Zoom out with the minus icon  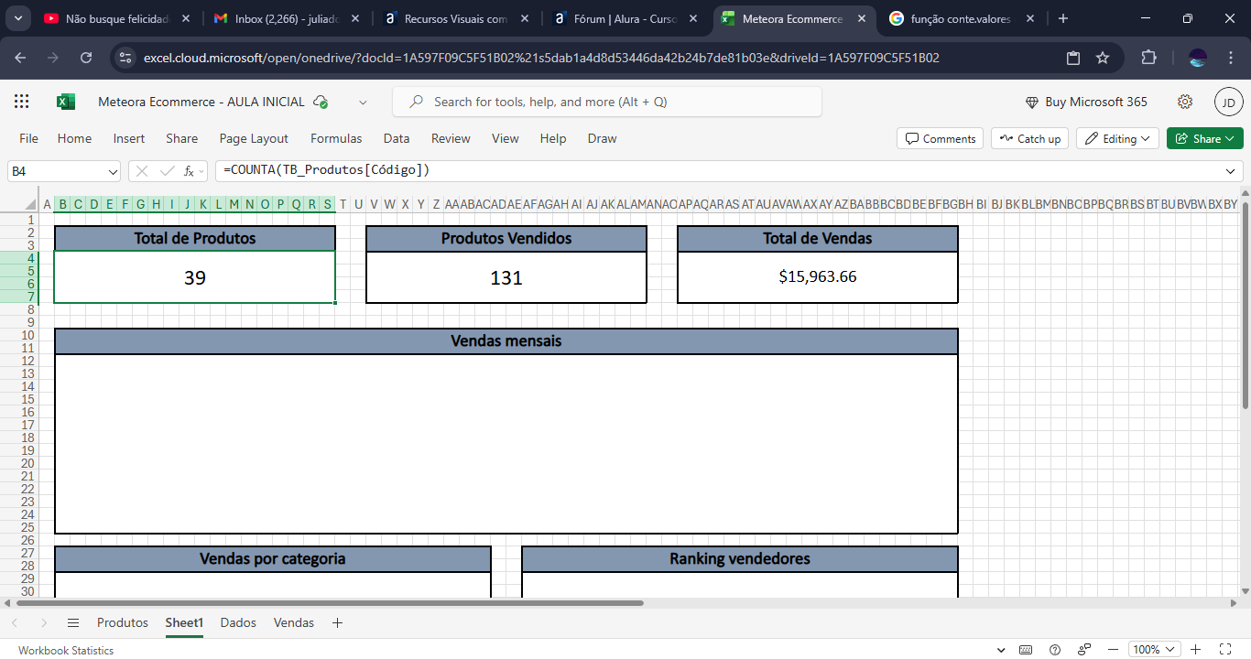pos(1115,650)
